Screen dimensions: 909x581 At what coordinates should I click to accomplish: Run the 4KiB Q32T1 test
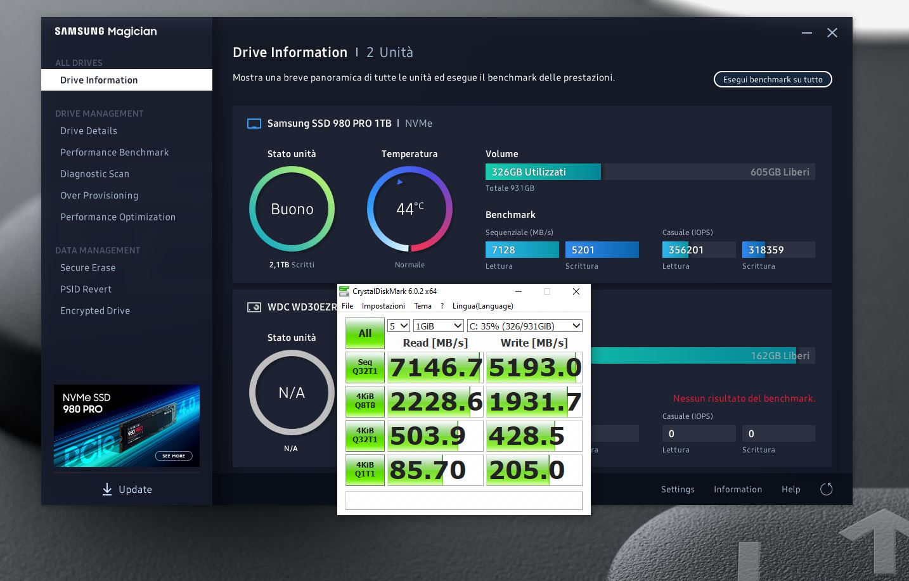click(365, 435)
